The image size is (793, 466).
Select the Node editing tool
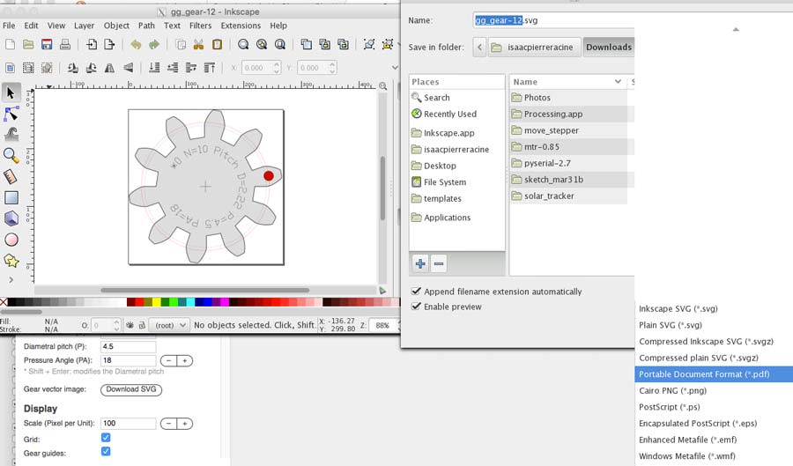pos(11,114)
